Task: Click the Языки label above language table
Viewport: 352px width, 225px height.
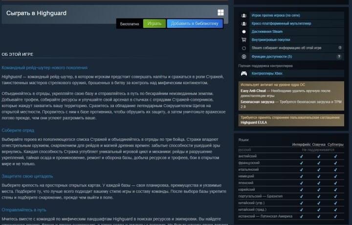Action: click(244, 140)
